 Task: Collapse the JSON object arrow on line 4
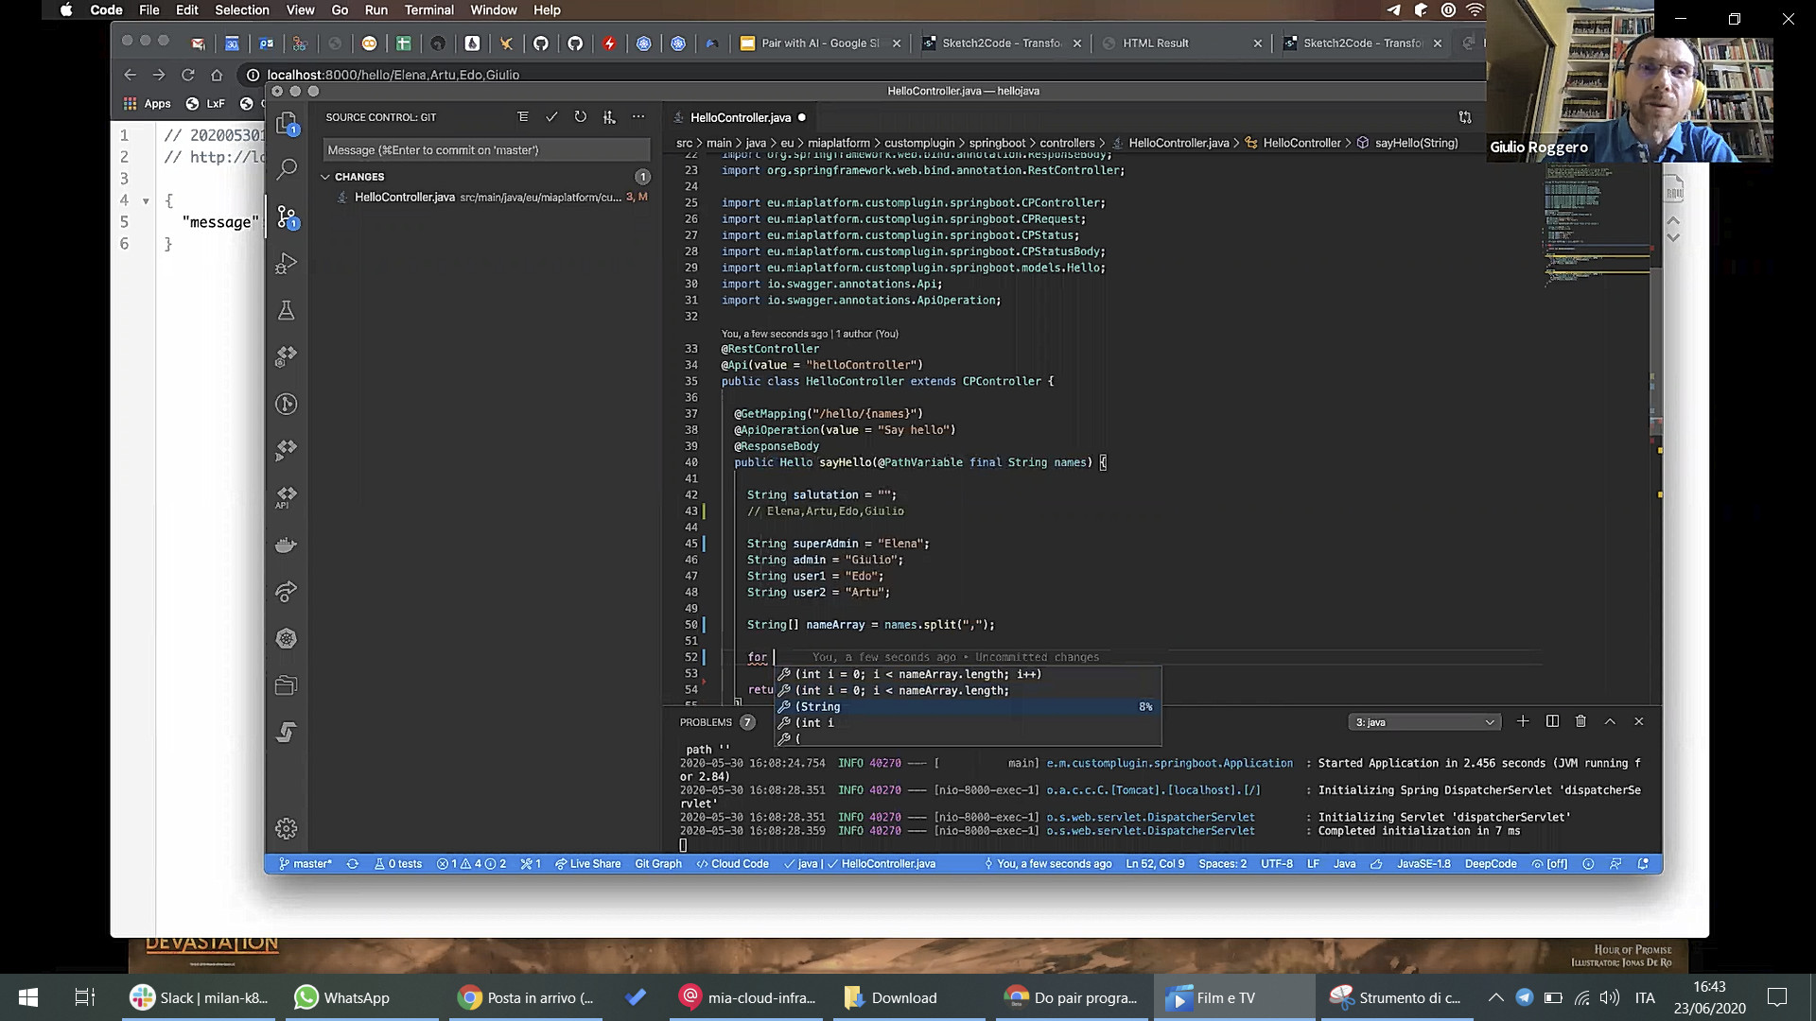pos(146,201)
